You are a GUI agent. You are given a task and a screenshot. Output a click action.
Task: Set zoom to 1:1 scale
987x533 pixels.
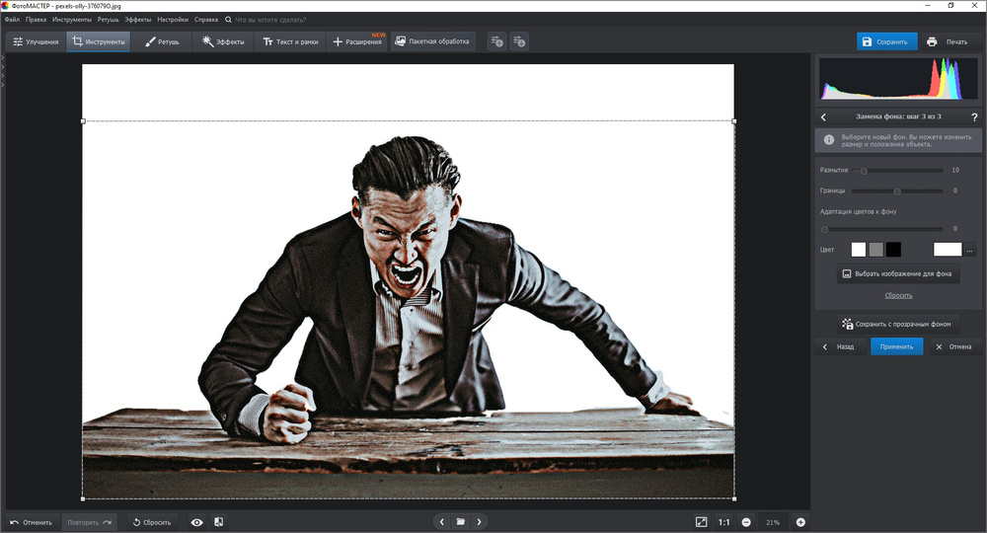tap(723, 522)
